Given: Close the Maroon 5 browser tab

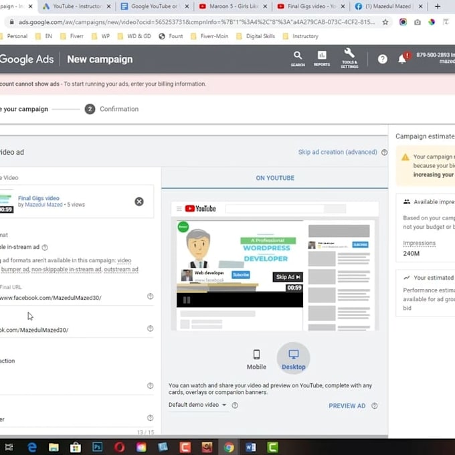Looking at the screenshot, I should coord(265,7).
